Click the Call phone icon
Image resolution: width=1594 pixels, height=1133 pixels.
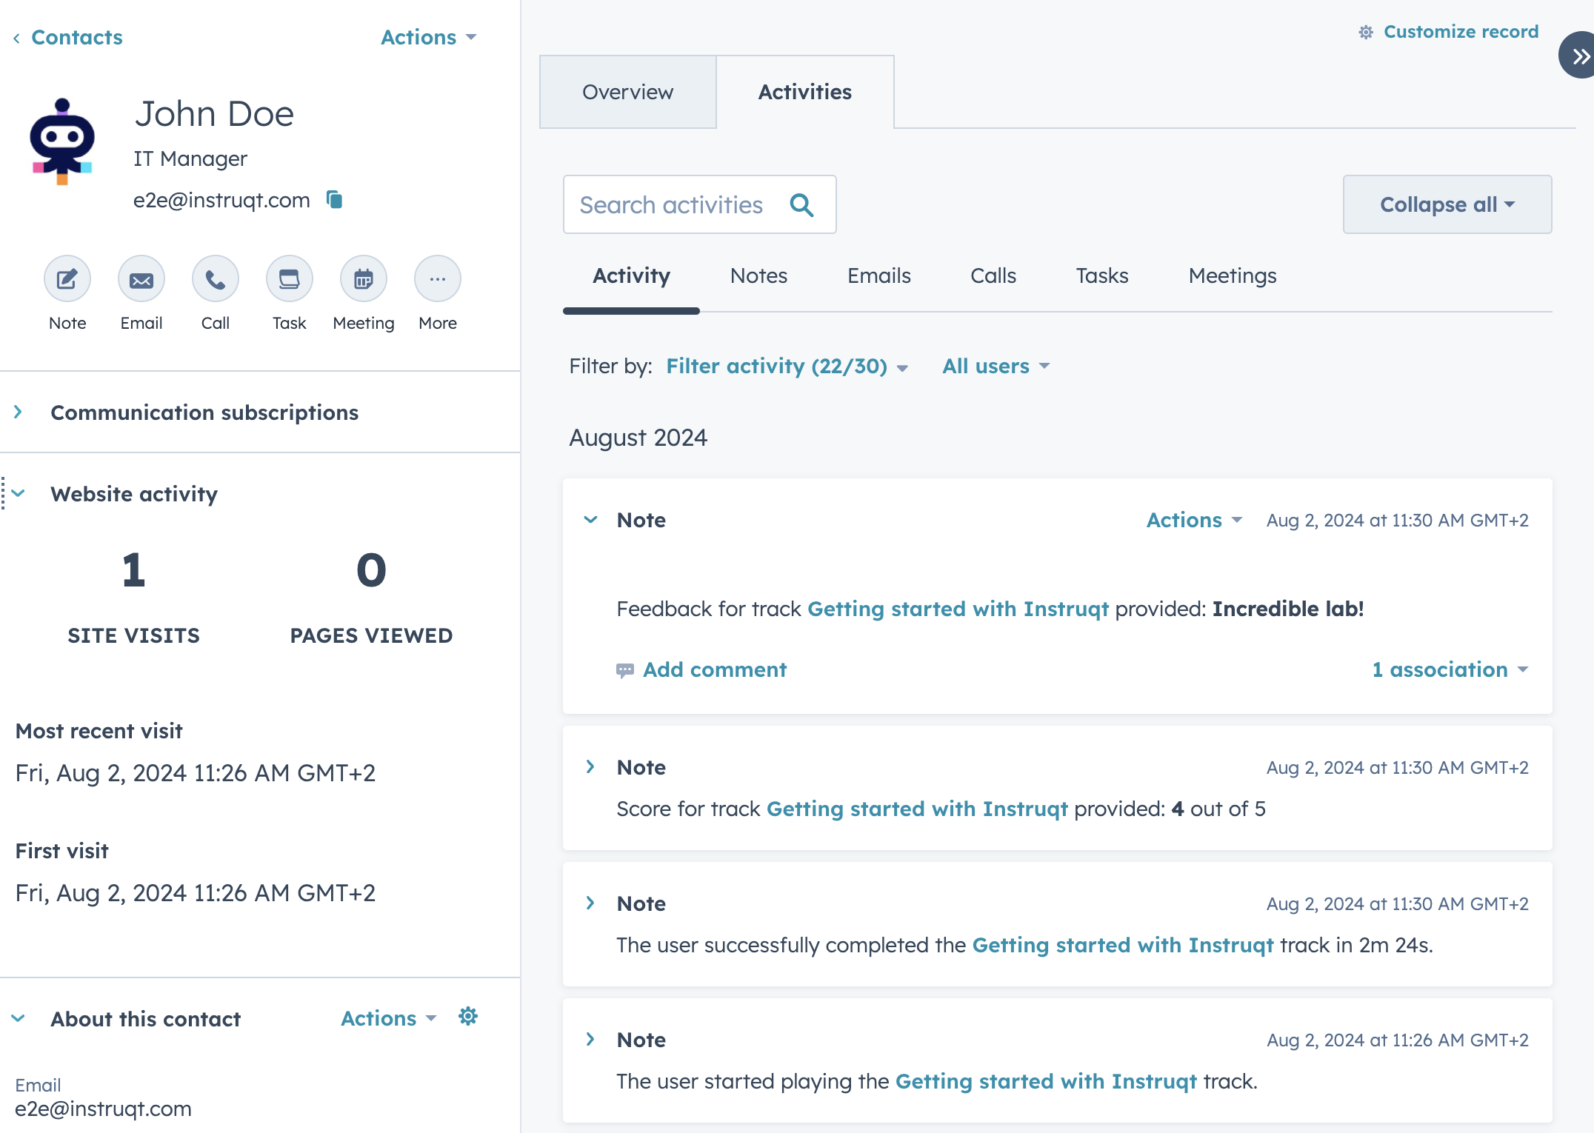216,279
